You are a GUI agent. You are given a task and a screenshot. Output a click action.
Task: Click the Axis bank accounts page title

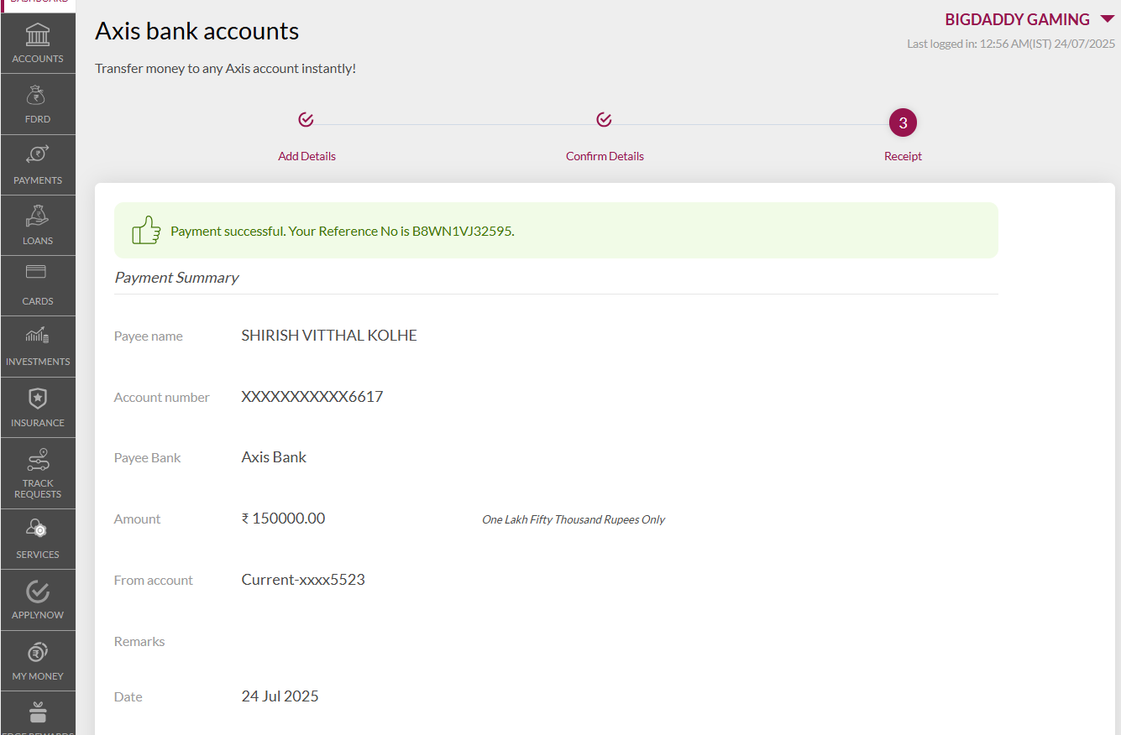[196, 31]
